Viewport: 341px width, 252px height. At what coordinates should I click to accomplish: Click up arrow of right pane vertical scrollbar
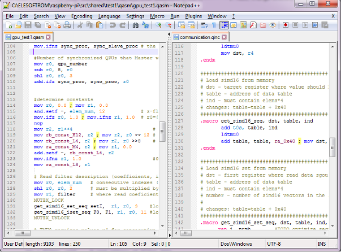tap(333, 46)
